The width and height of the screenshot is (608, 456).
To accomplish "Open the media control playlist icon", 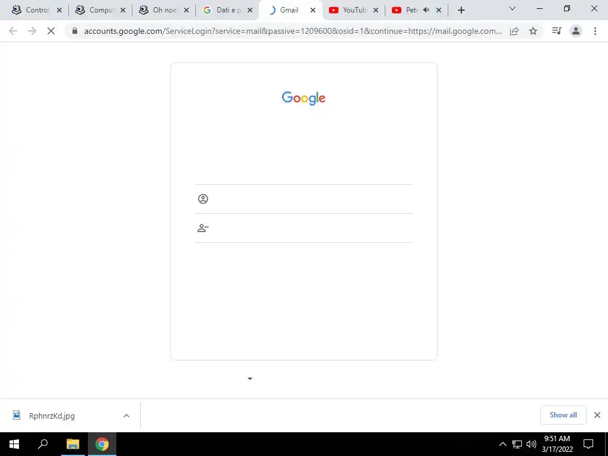I will [x=556, y=31].
